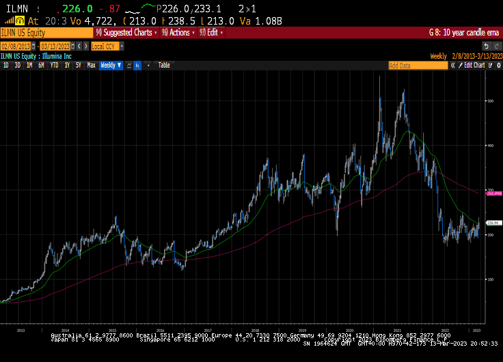Click the high value 238.5
Viewport: 503px width, 362px height.
pos(182,21)
